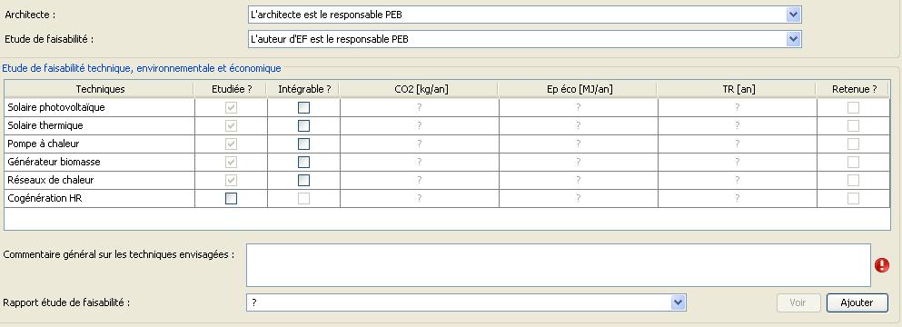Check Intégrable for Générateur biomasse
902x327 pixels.
(303, 163)
